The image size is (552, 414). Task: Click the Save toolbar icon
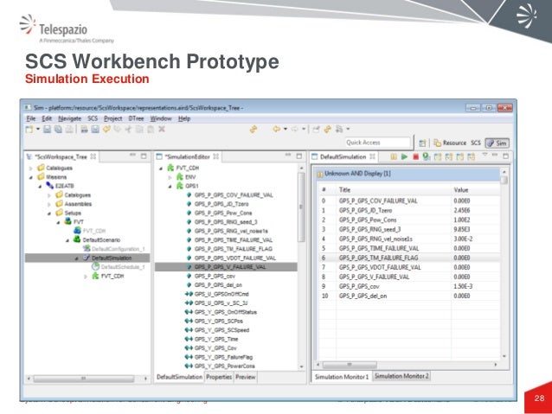point(48,129)
